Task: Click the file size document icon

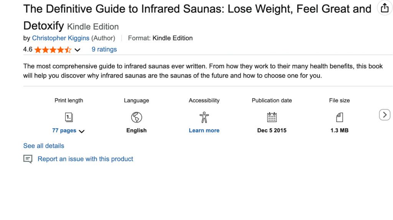Action: pyautogui.click(x=339, y=117)
